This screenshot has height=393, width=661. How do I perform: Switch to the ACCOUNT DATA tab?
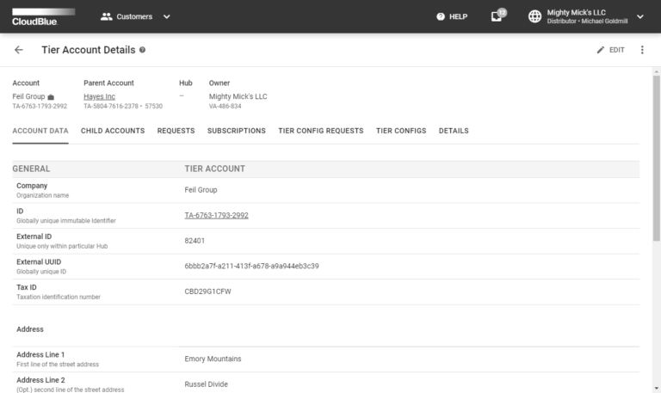coord(40,131)
